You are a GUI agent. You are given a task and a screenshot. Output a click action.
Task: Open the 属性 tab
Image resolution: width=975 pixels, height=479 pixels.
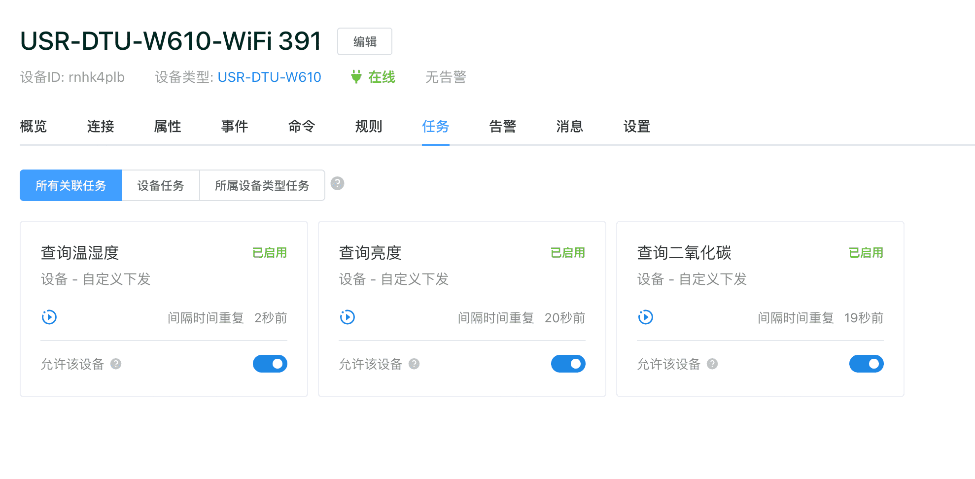(x=168, y=127)
